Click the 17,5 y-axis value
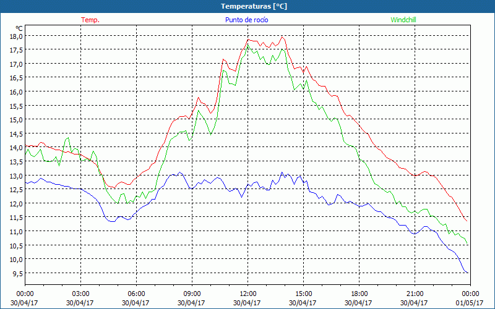The width and height of the screenshot is (495, 309). (x=16, y=50)
